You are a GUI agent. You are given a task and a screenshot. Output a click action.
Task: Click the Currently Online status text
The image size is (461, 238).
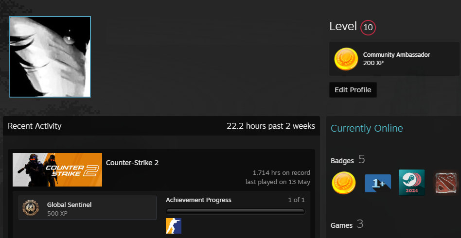tap(367, 128)
